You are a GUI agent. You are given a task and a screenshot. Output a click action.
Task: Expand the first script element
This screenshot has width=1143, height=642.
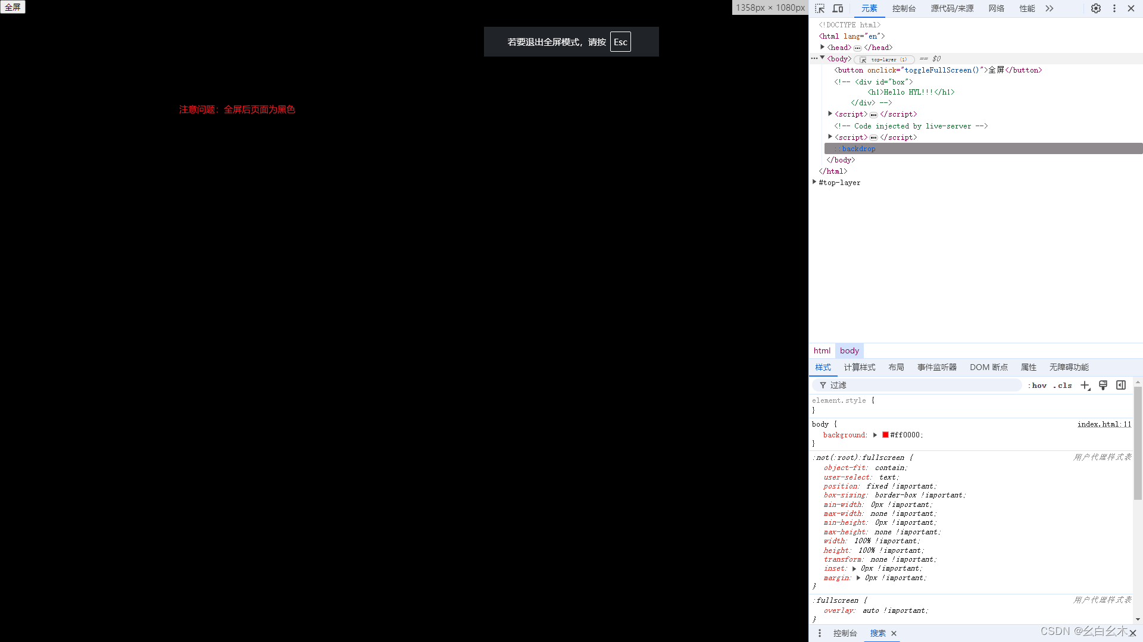coord(830,114)
